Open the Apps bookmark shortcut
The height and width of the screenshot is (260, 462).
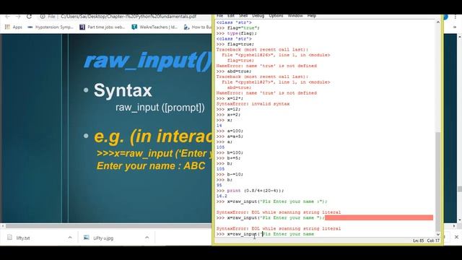tap(14, 27)
